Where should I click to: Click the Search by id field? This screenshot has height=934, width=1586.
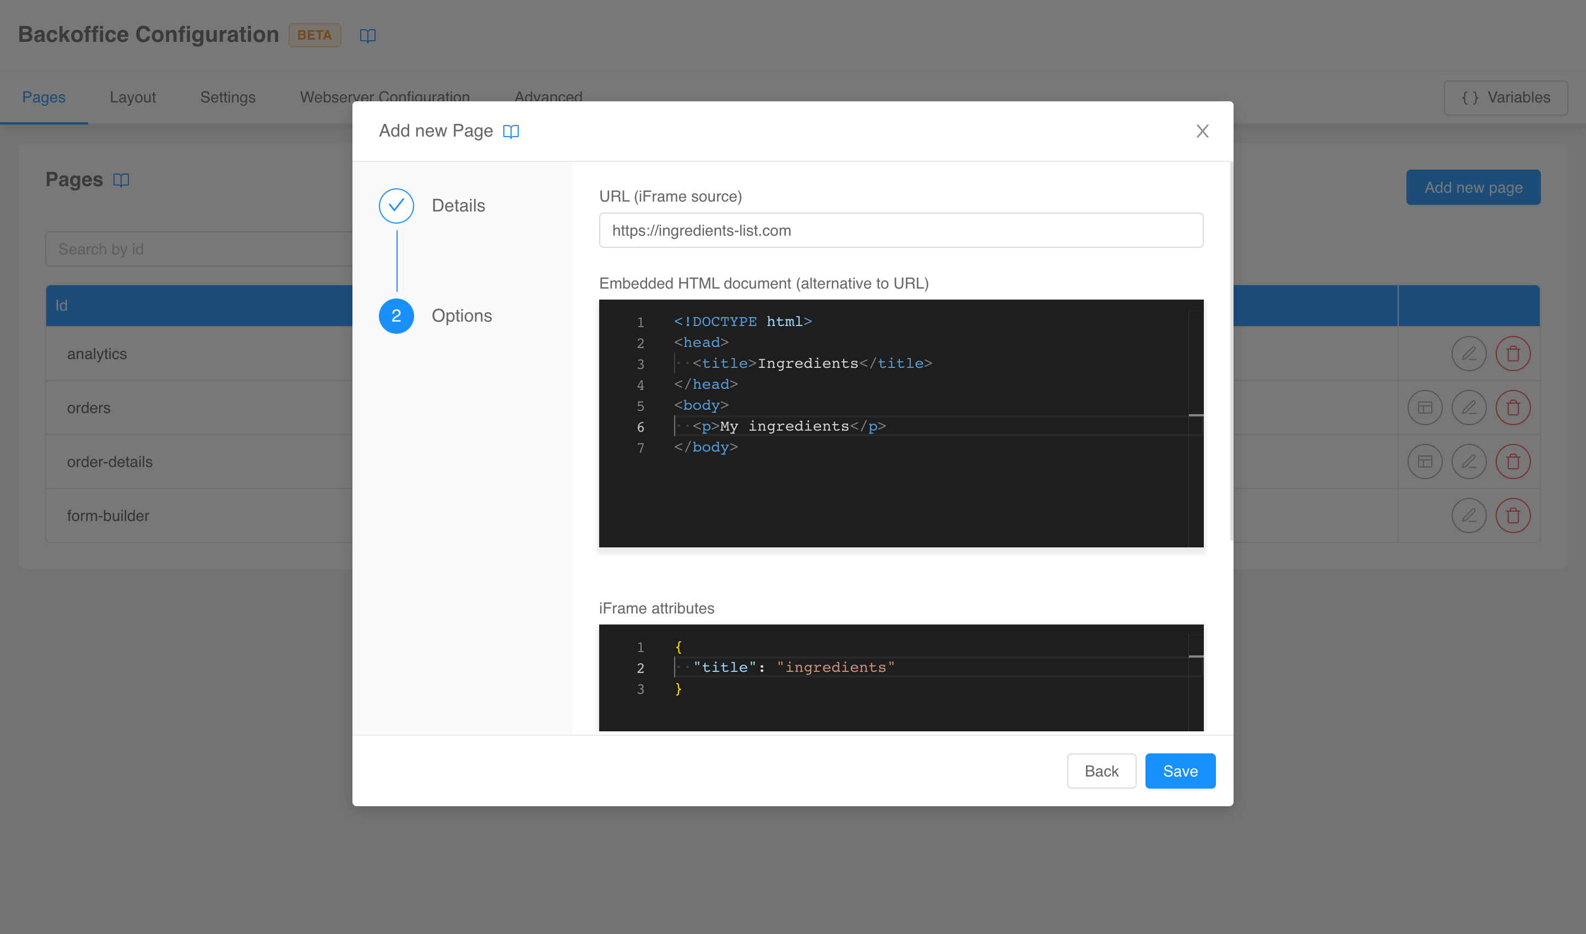(189, 248)
